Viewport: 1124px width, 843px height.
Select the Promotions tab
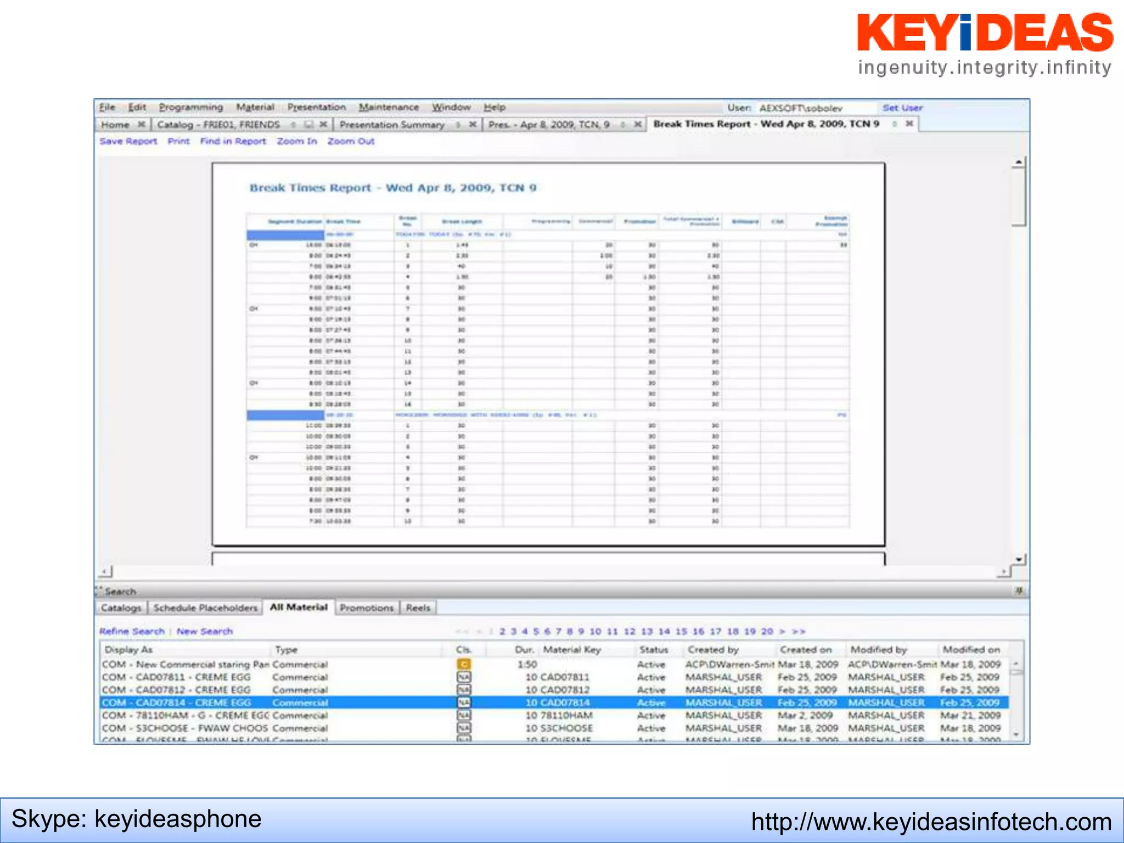[x=367, y=608]
